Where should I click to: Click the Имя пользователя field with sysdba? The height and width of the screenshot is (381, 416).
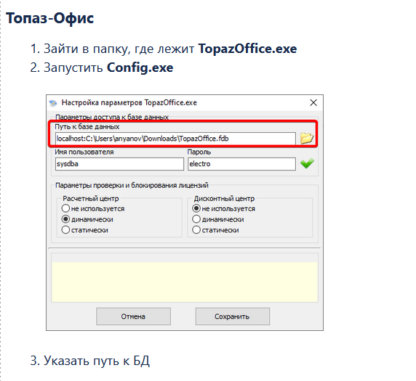click(x=119, y=164)
